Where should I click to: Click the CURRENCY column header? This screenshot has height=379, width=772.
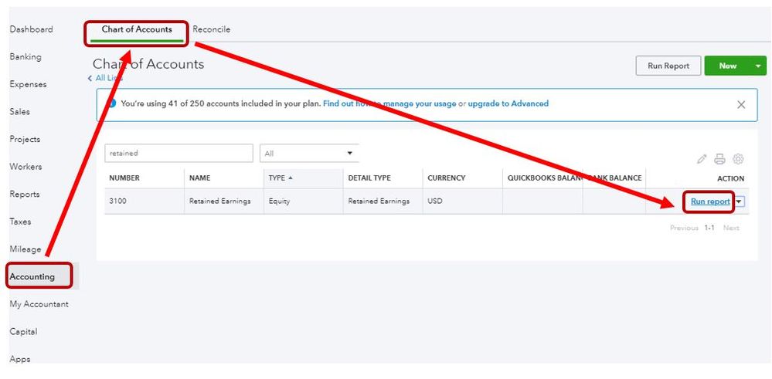pyautogui.click(x=446, y=178)
